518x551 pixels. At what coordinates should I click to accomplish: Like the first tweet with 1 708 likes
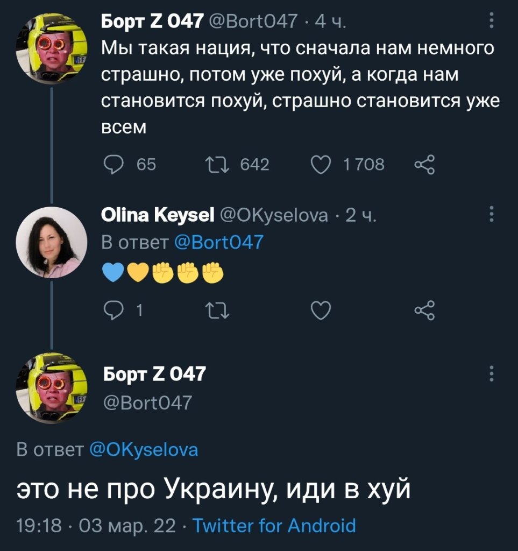(x=321, y=165)
